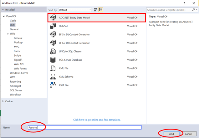This screenshot has height=138, width=199.
Task: Close the Add New Item dialog
Action: (x=194, y=3)
